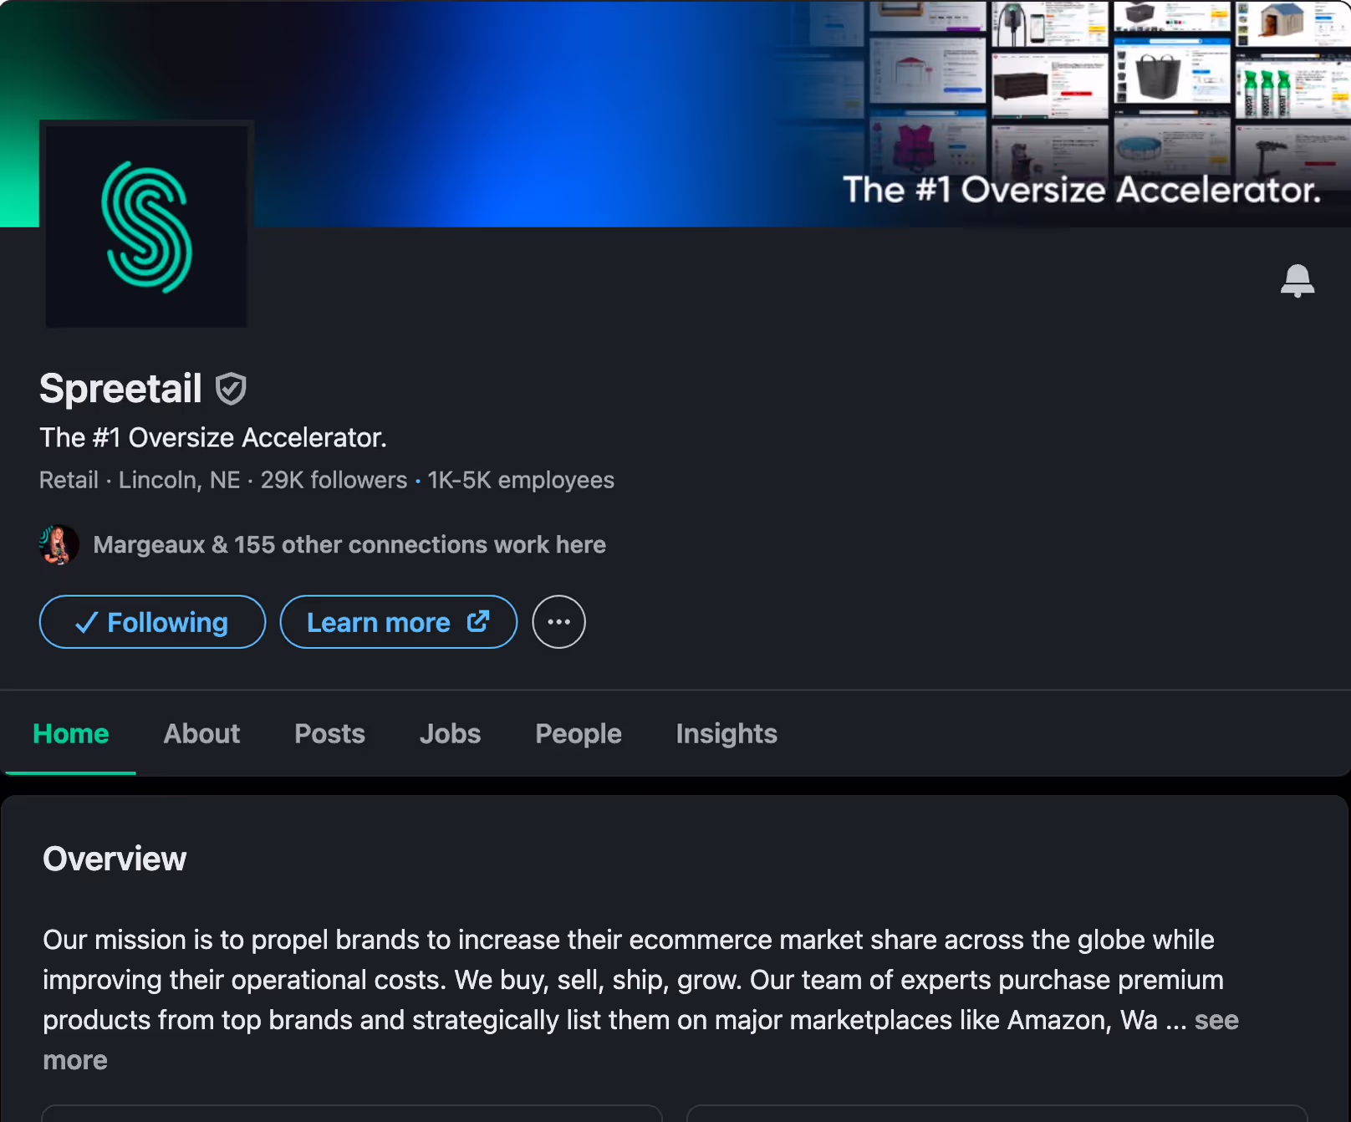Click the verified shield badge next to Spreetail
Viewport: 1351px width, 1122px height.
click(231, 389)
